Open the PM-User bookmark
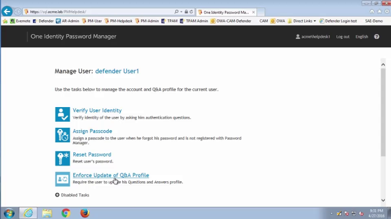This screenshot has height=219, width=391. (x=92, y=21)
